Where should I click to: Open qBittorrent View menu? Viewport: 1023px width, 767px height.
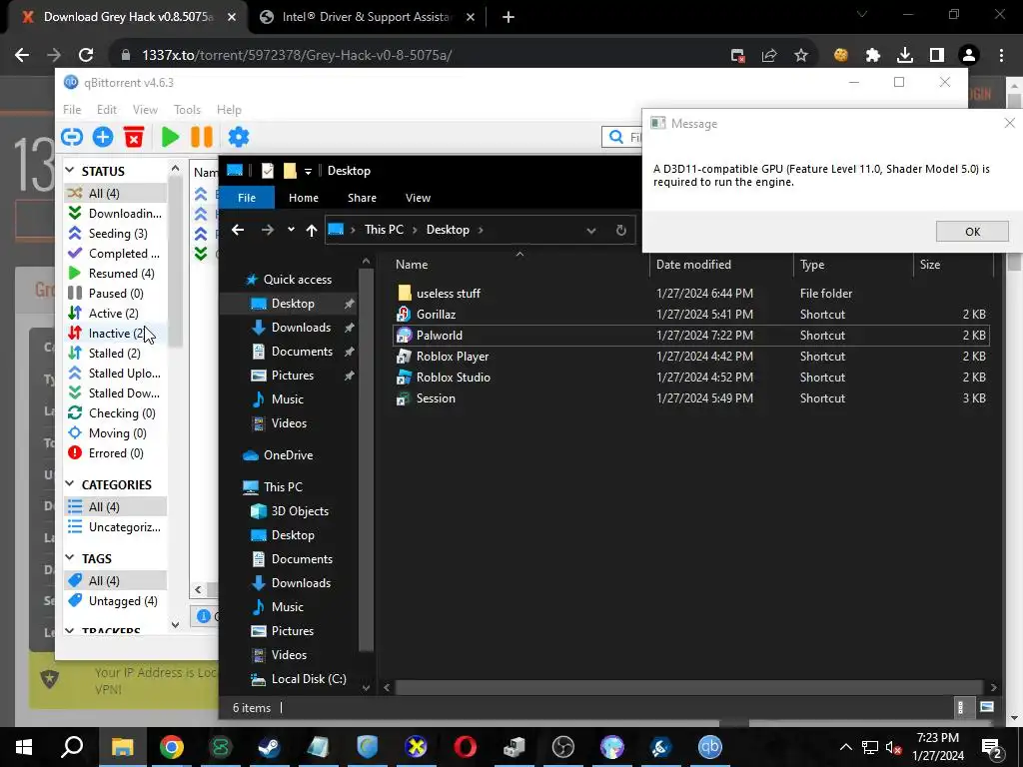click(145, 110)
